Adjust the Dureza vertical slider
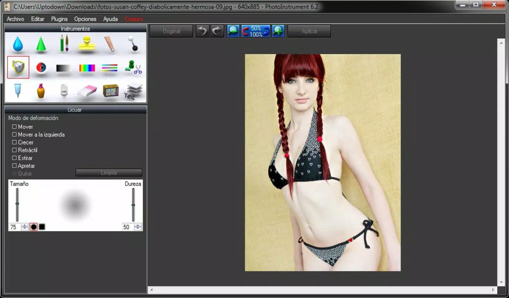Image resolution: width=509 pixels, height=298 pixels. coord(133,205)
